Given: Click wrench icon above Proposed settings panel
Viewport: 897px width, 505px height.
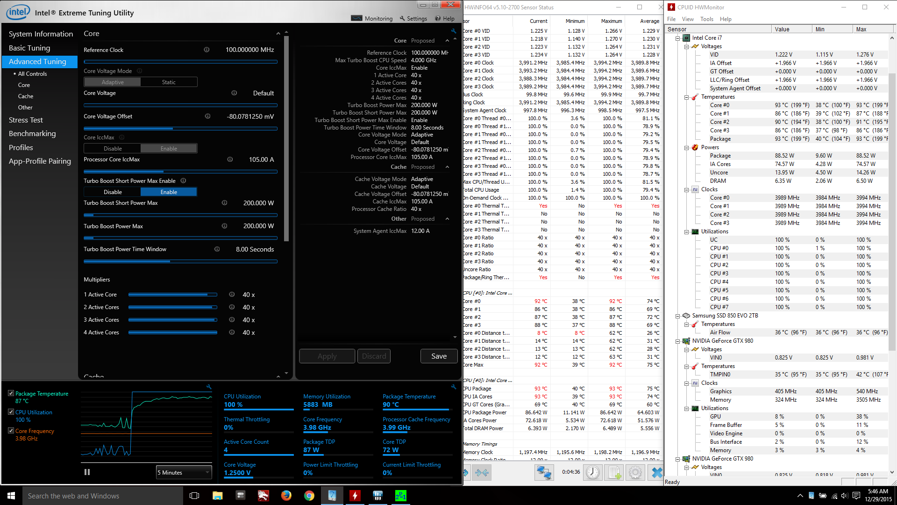Looking at the screenshot, I should pyautogui.click(x=453, y=31).
